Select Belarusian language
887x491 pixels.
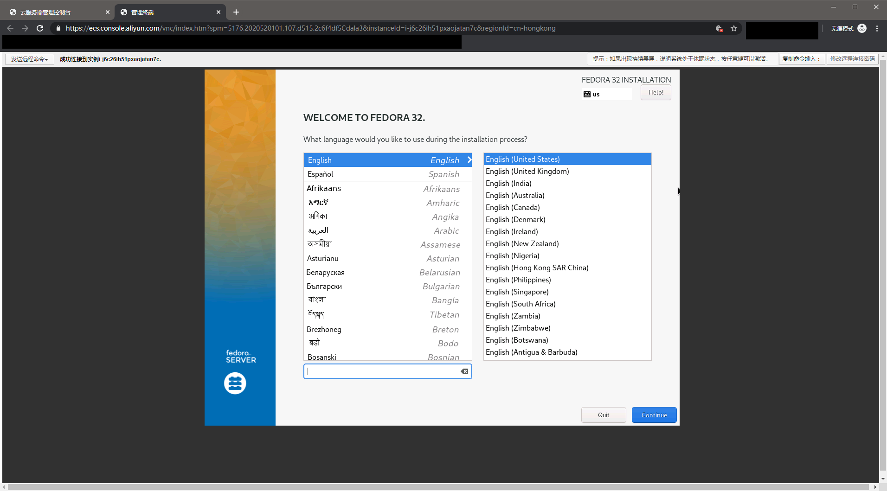click(x=388, y=272)
